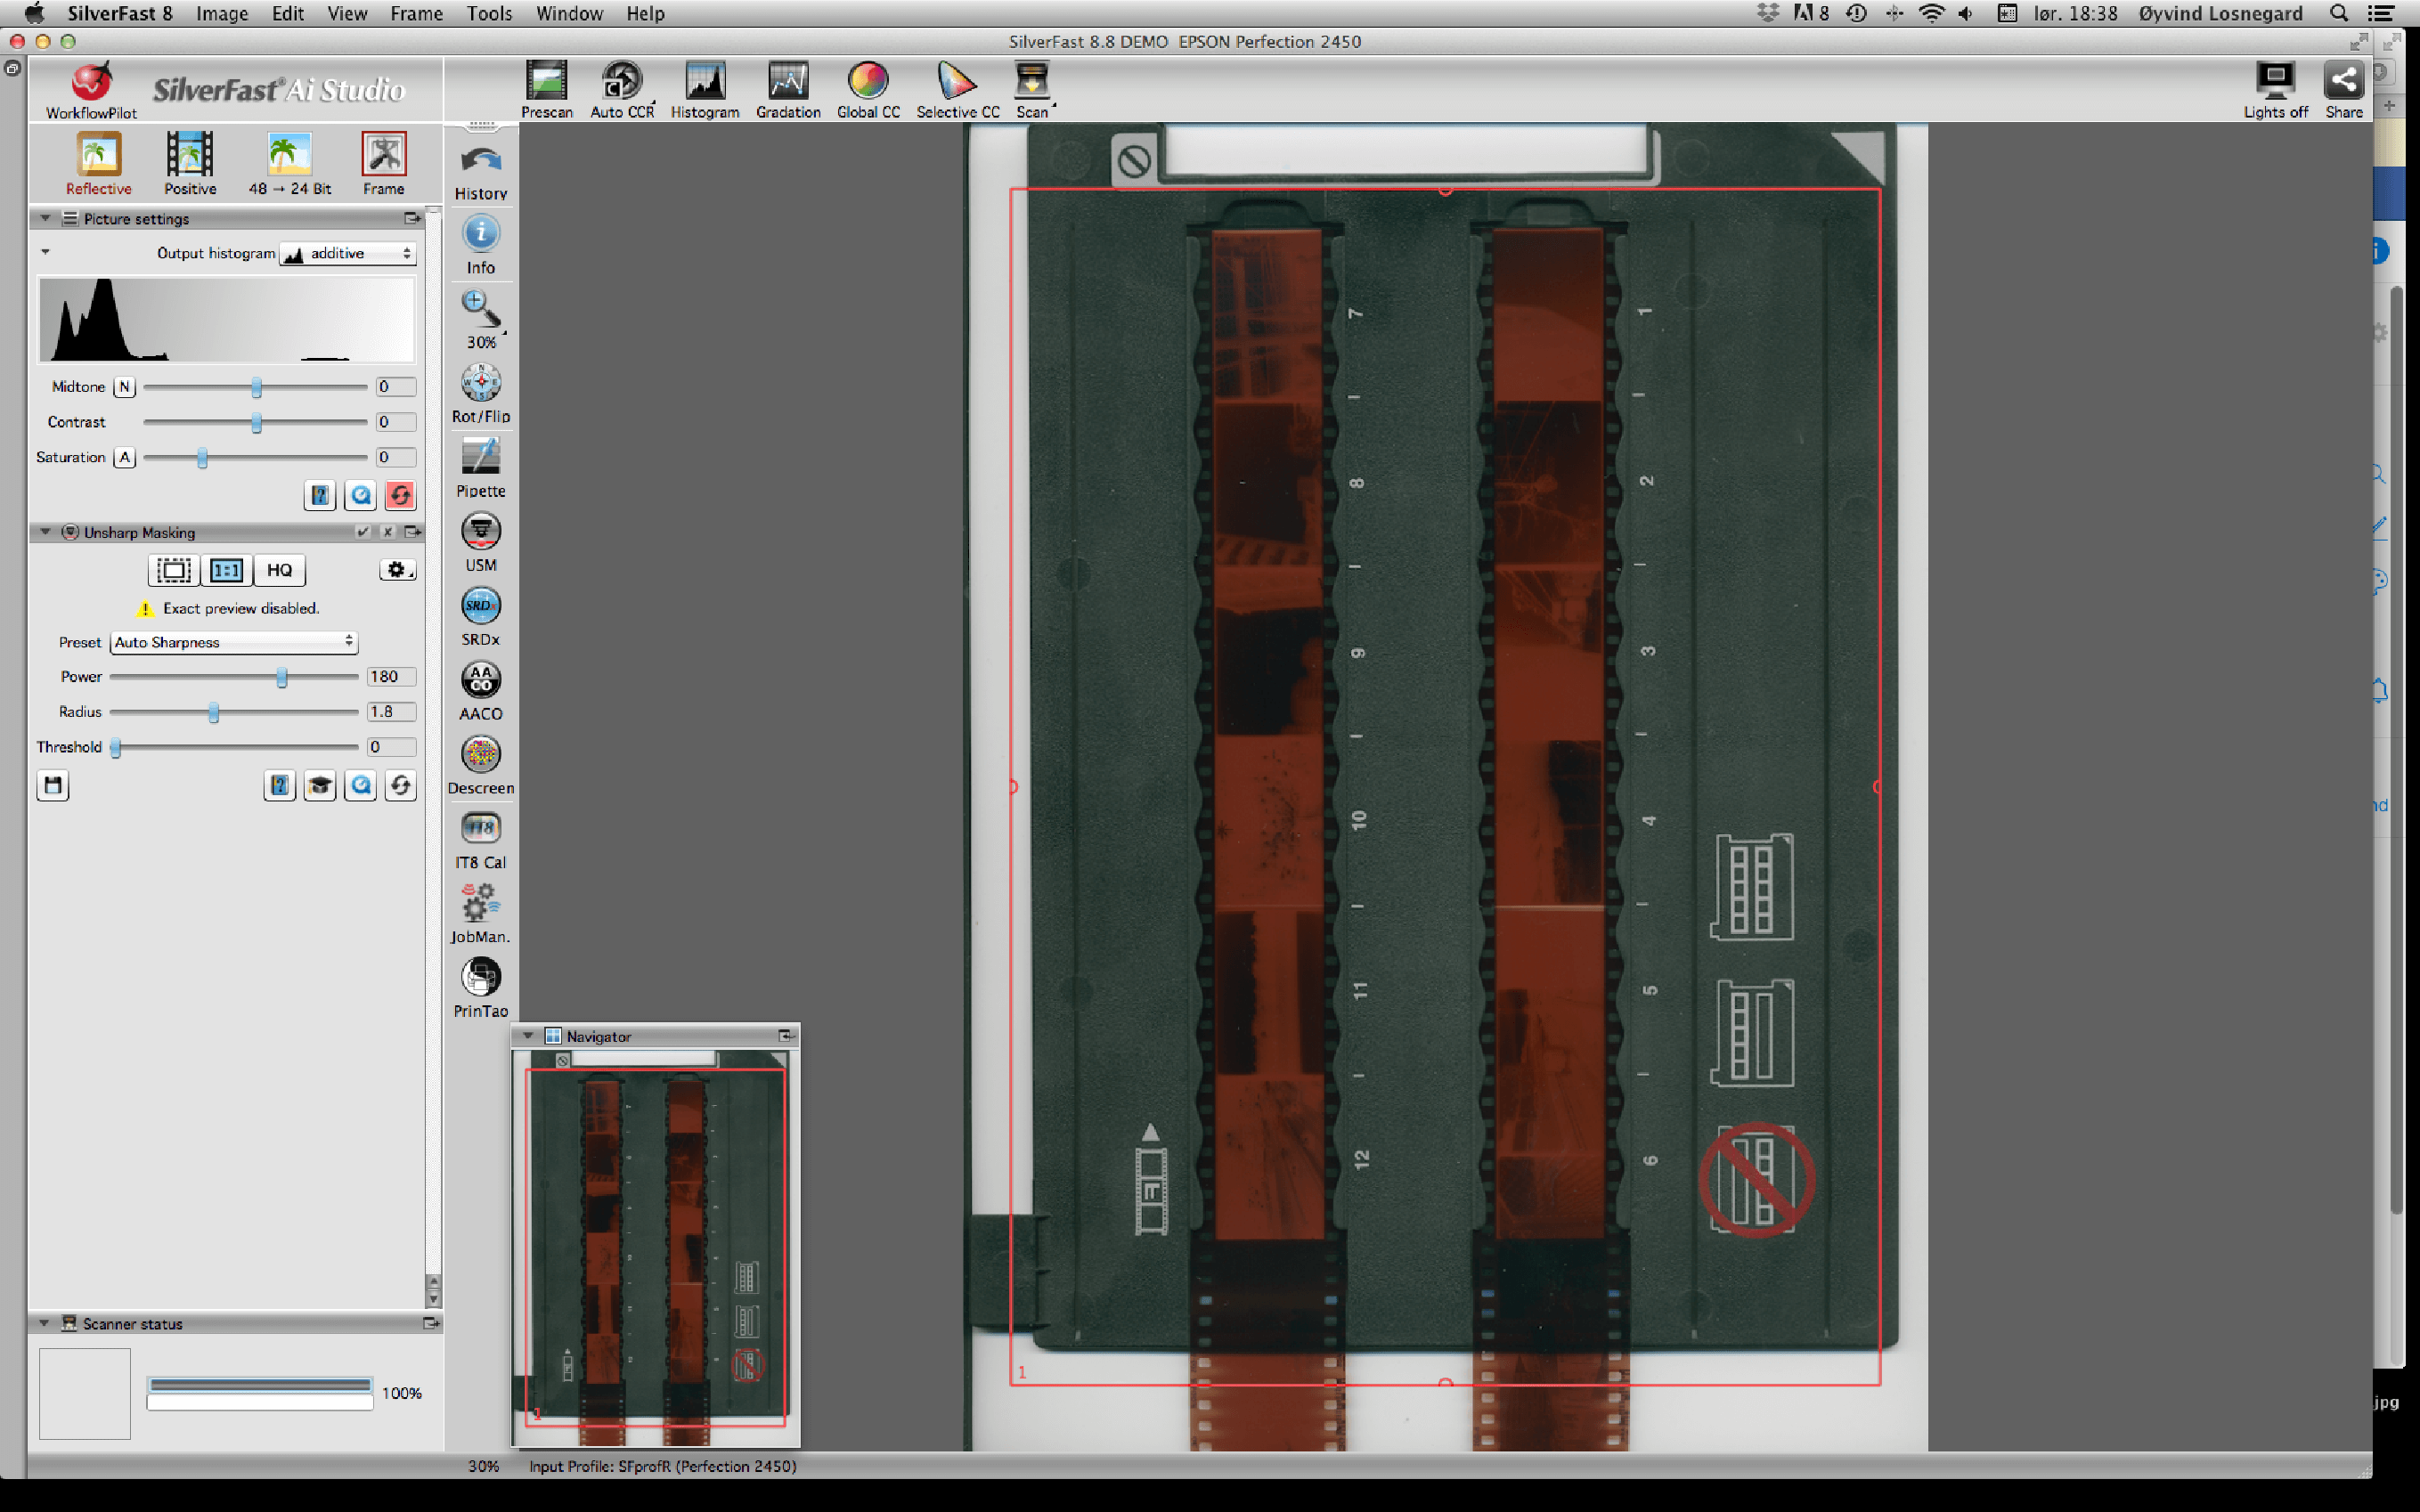Collapse the Unsharp Masking panel

[x=45, y=532]
